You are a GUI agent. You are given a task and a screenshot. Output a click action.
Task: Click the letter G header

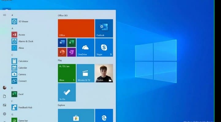12,114
